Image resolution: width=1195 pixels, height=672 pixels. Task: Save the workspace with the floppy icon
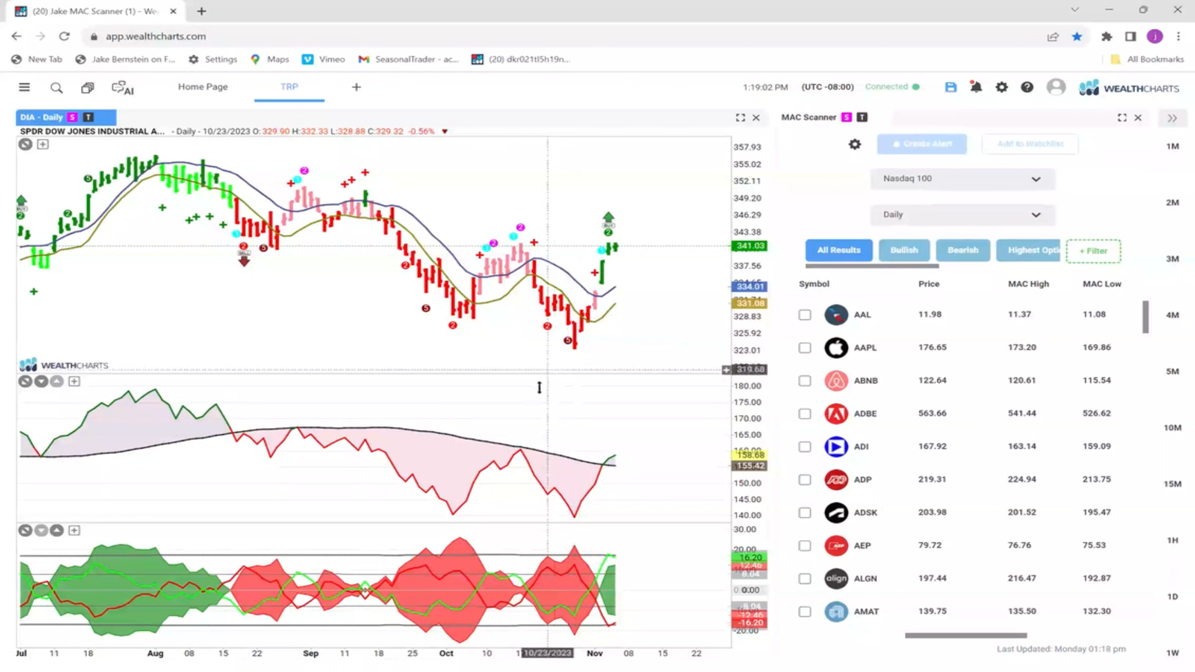950,87
